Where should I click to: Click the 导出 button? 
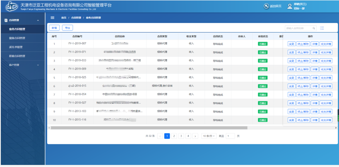(67, 28)
